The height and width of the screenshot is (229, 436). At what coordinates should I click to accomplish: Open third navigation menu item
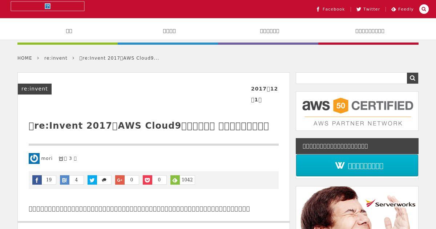click(x=270, y=31)
